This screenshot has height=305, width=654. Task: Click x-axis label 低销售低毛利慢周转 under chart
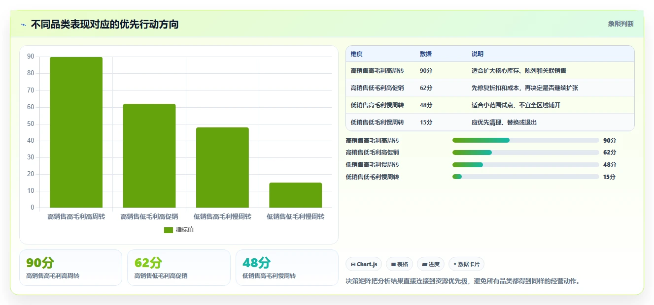(x=296, y=216)
